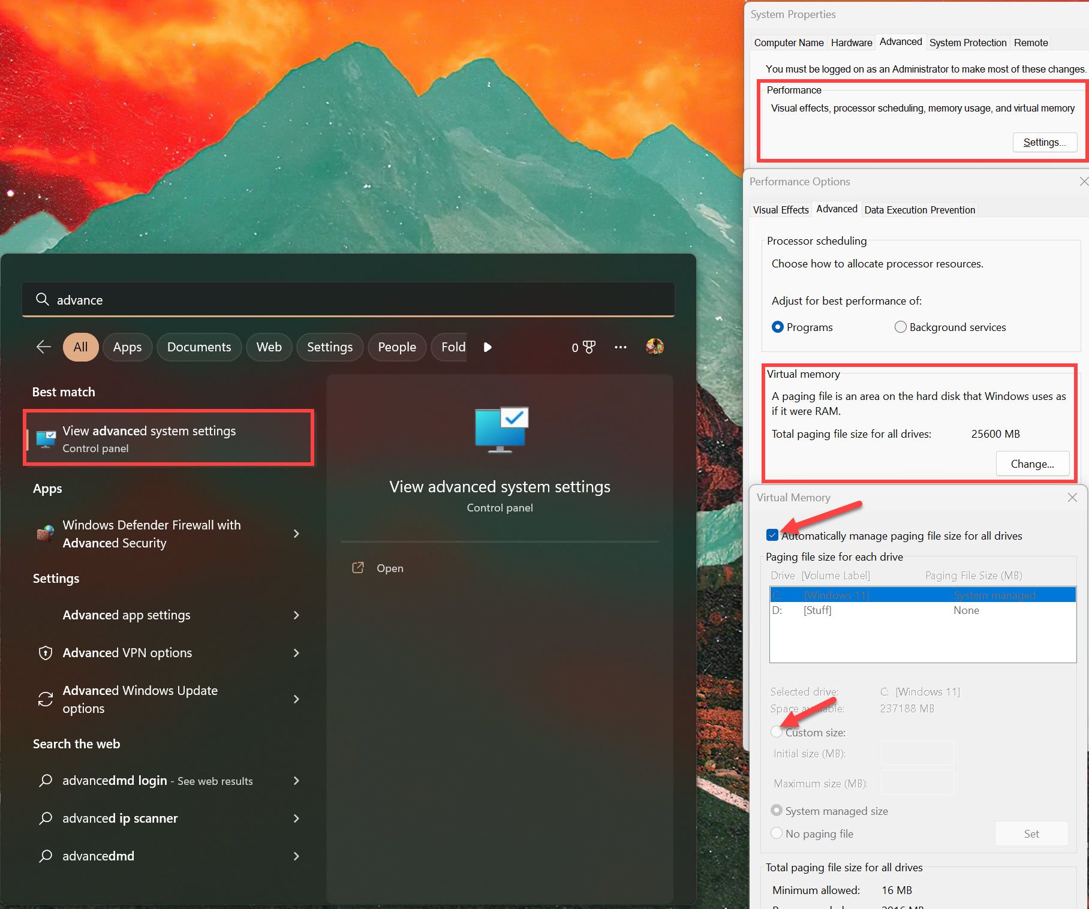Viewport: 1089px width, 909px height.
Task: Switch to Computer Name tab in System Properties
Action: [789, 43]
